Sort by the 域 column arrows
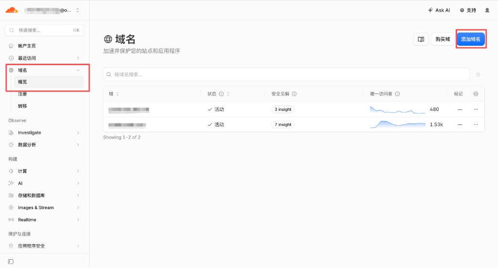Viewport: 498px width, 268px height. pyautogui.click(x=118, y=94)
